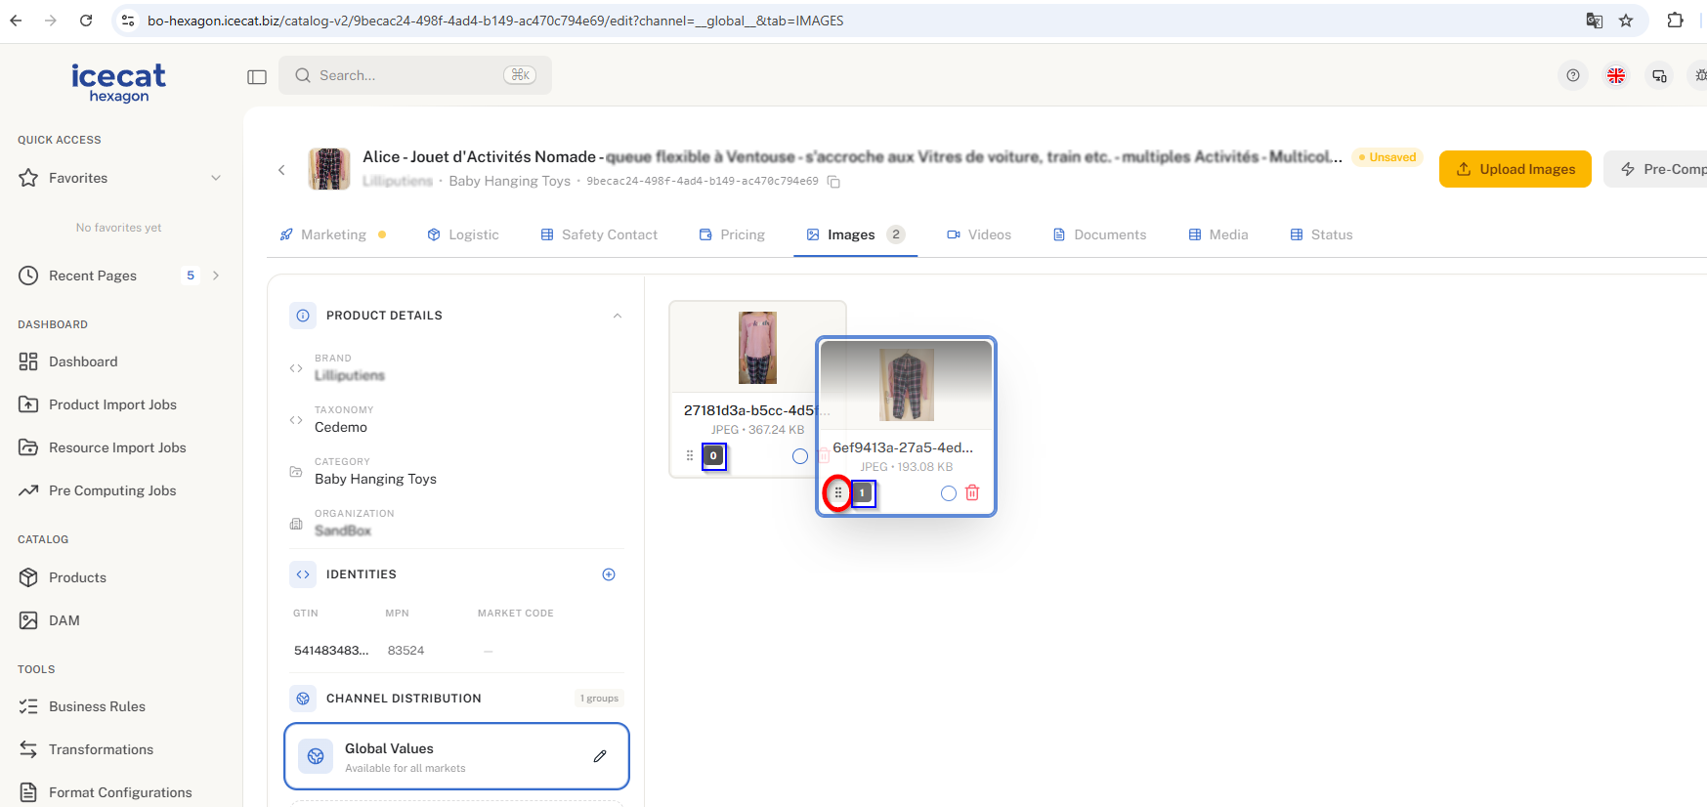The height and width of the screenshot is (807, 1707).
Task: Click the back arrow beside product title
Action: [x=281, y=170]
